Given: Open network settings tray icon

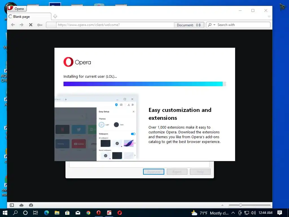Looking at the screenshot, I should [x=247, y=213].
